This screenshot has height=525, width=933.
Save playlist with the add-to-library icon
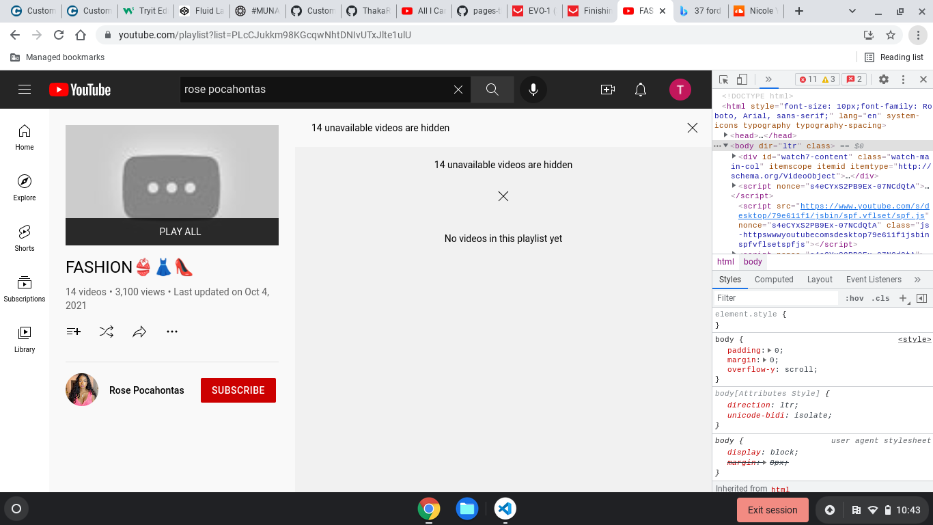[74, 332]
